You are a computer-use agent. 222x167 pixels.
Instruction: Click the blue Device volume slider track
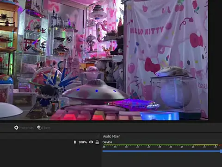tap(161, 151)
